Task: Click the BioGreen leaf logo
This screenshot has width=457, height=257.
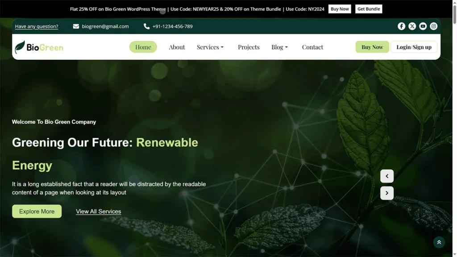Action: 39,47
